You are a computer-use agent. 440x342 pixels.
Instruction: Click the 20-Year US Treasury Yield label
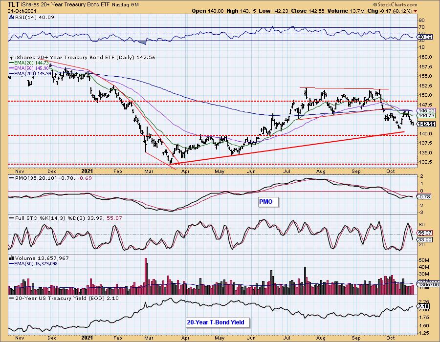pos(64,298)
